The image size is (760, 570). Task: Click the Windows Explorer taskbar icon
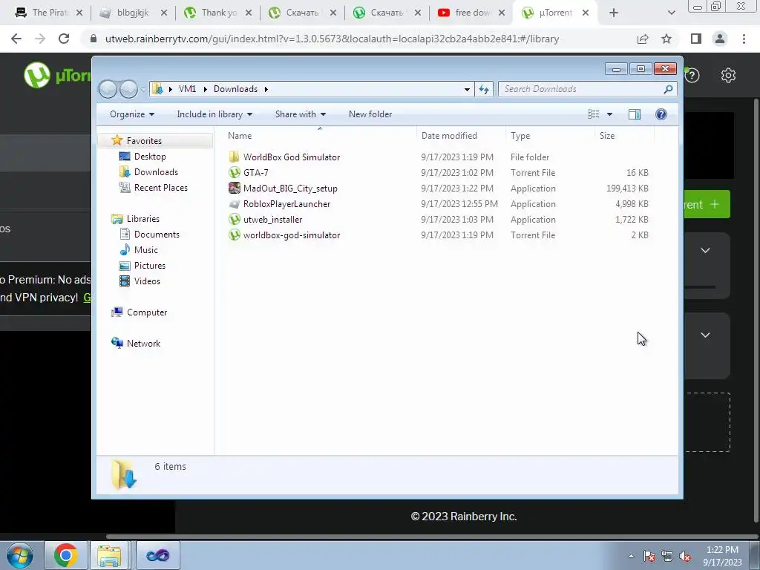pyautogui.click(x=110, y=555)
